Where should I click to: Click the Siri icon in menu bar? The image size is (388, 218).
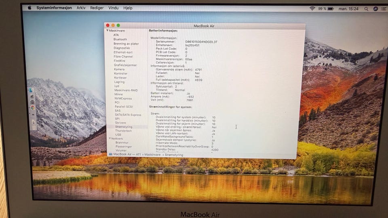click(x=375, y=9)
